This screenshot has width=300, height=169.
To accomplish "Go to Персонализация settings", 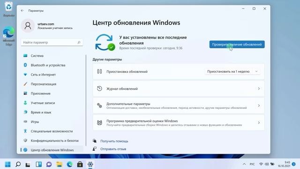I will click(x=52, y=84).
